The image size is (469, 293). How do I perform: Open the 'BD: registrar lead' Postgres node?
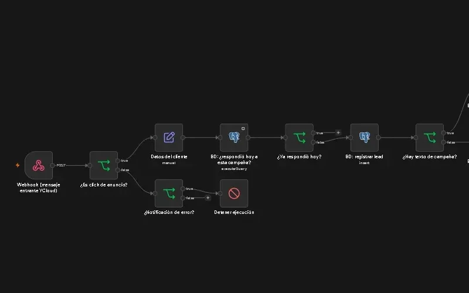click(x=365, y=138)
